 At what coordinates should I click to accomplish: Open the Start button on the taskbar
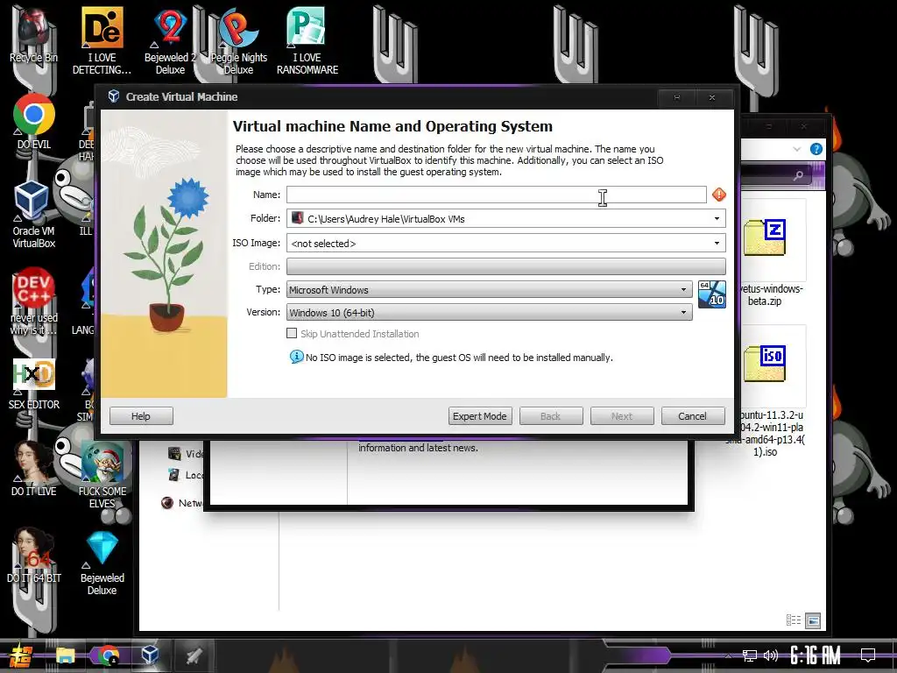pos(21,655)
